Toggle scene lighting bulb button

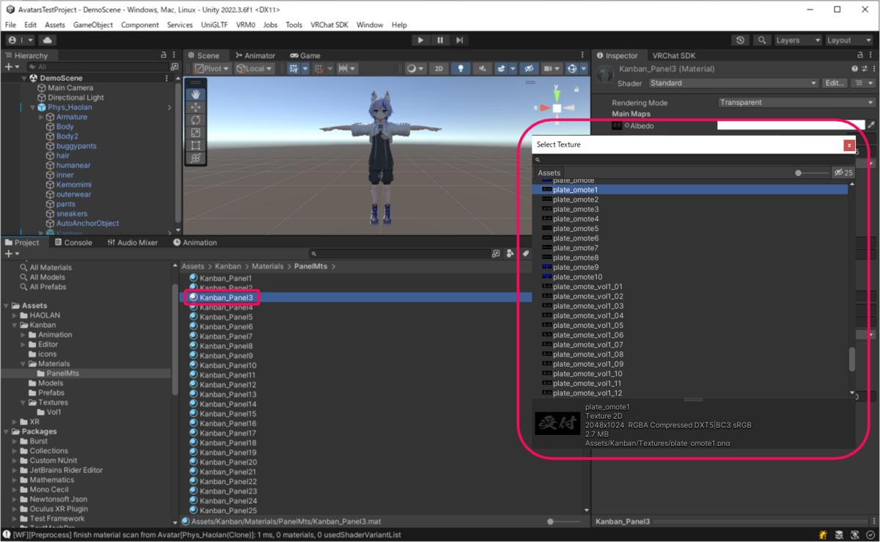click(461, 68)
